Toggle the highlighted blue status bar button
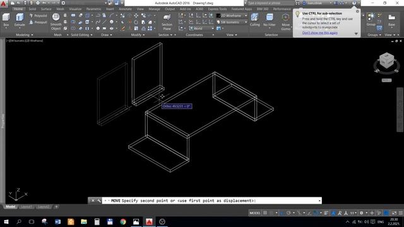Viewport: 404px width, 227px height. click(x=386, y=213)
